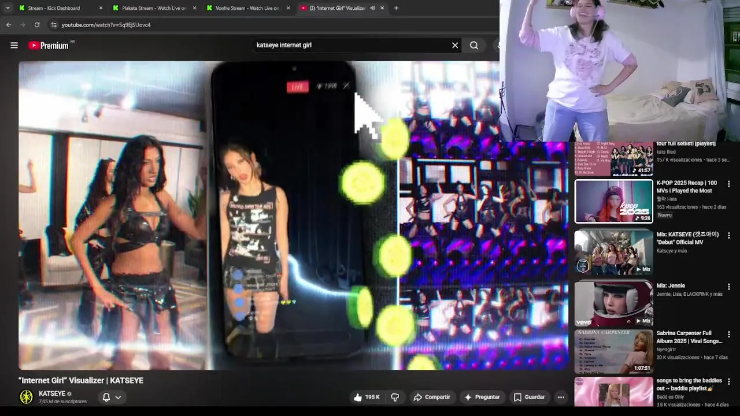The image size is (740, 416).
Task: Open the tour full setlist playlist thumbnail
Action: (613, 159)
